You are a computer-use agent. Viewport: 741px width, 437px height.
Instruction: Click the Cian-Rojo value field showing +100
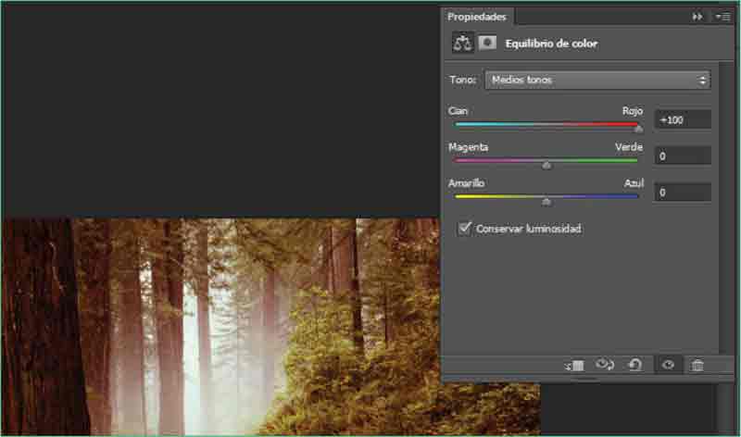click(x=683, y=119)
